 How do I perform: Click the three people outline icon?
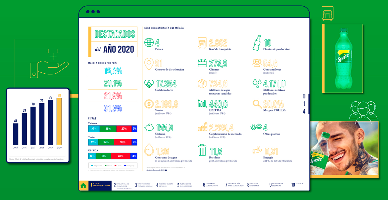point(363,112)
